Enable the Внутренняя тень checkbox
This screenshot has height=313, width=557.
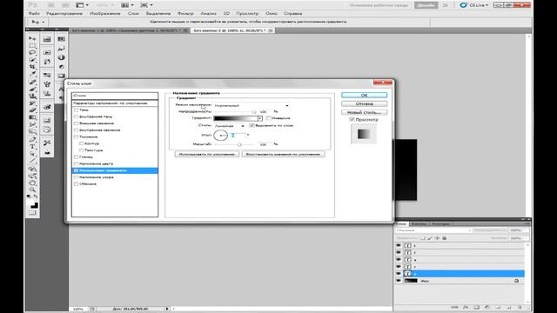76,117
